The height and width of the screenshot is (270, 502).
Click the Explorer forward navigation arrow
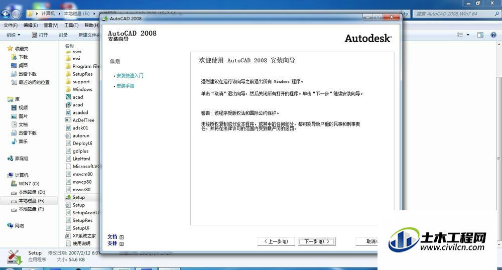16,14
